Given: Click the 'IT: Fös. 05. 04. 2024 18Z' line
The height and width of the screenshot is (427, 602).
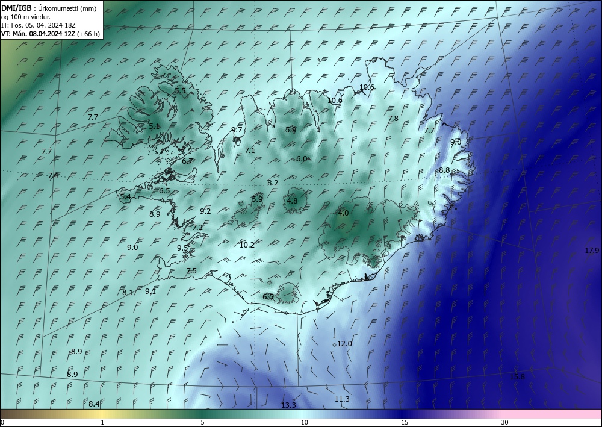Looking at the screenshot, I should 39,25.
